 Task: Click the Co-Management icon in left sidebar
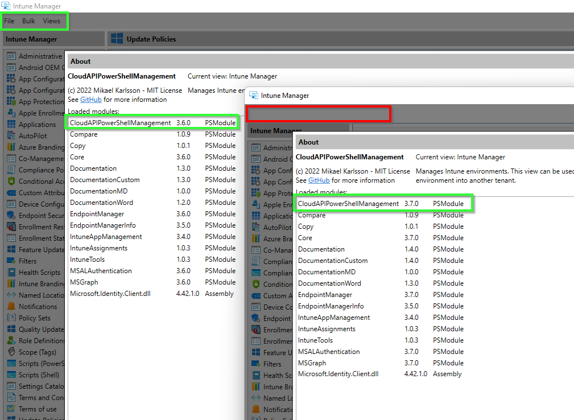11,158
